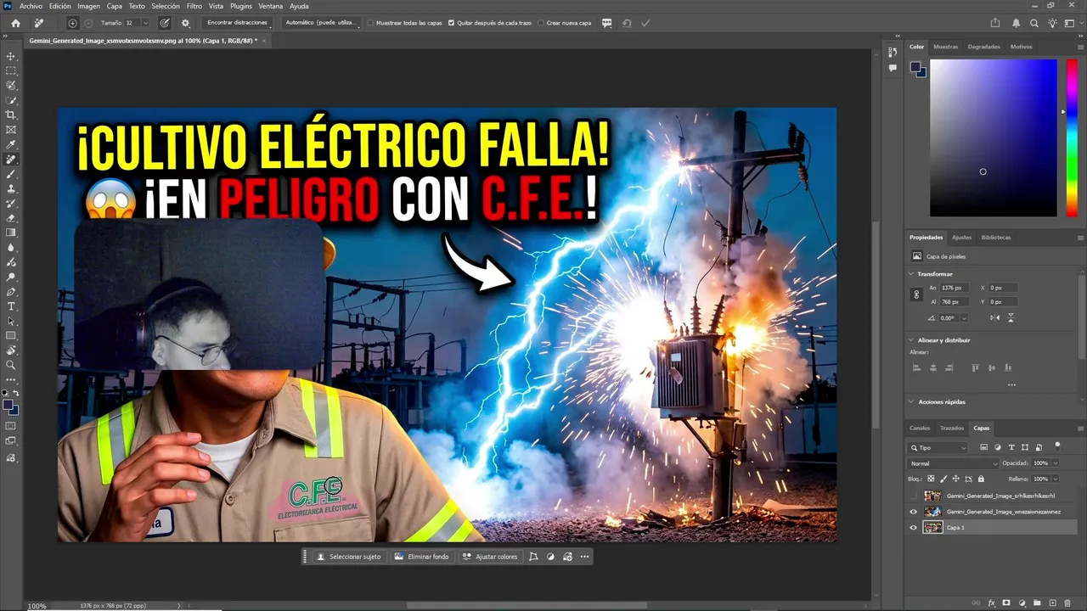Click the undo arrow in options bar

pyautogui.click(x=627, y=23)
